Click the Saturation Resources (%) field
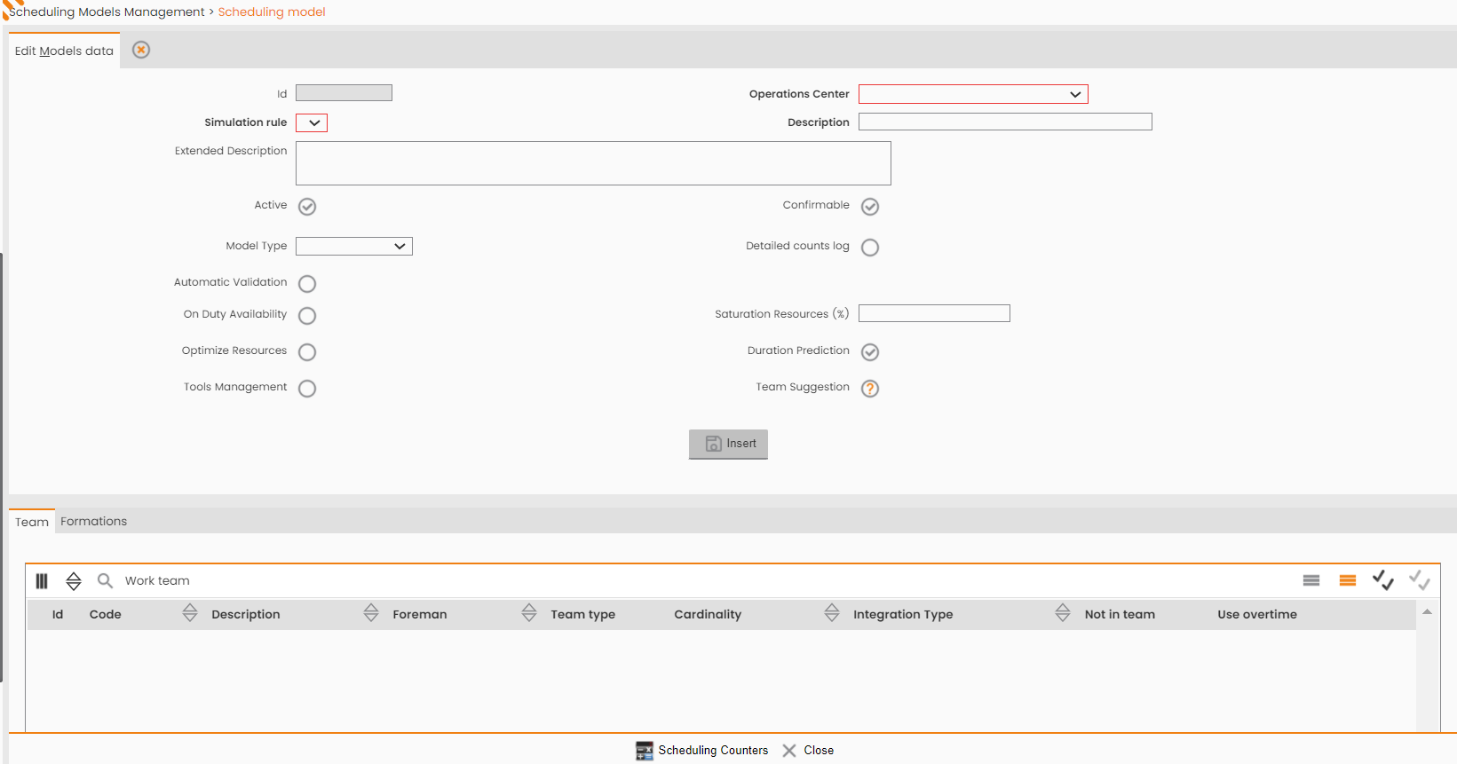Image resolution: width=1457 pixels, height=764 pixels. click(x=934, y=313)
